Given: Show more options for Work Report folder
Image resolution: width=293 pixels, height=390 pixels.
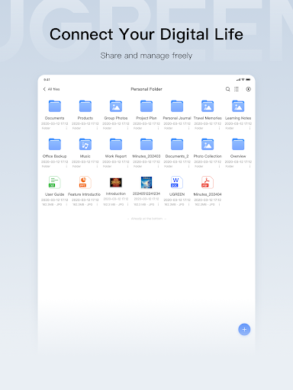Looking at the screenshot, I should pyautogui.click(x=127, y=166).
